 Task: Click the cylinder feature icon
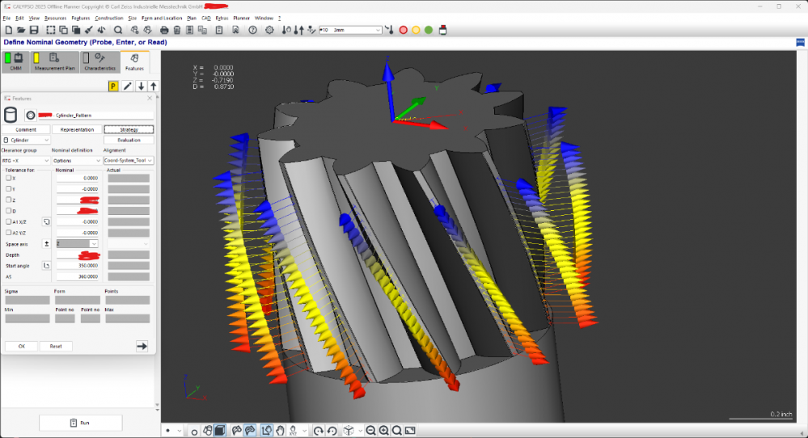pyautogui.click(x=11, y=115)
